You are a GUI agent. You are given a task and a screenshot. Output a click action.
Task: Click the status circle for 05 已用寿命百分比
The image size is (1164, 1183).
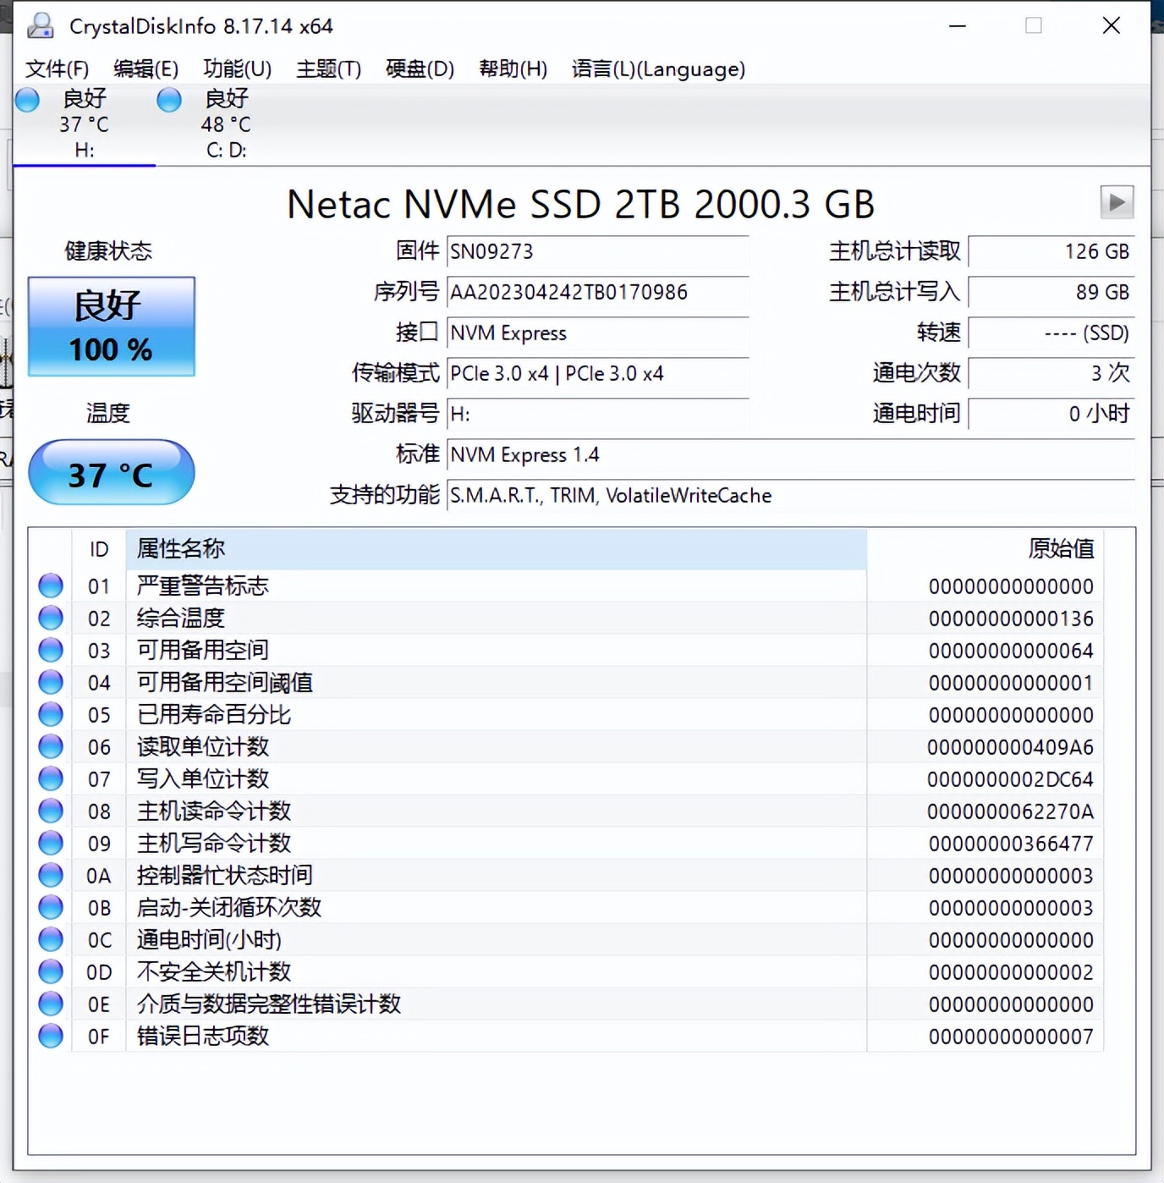point(50,713)
